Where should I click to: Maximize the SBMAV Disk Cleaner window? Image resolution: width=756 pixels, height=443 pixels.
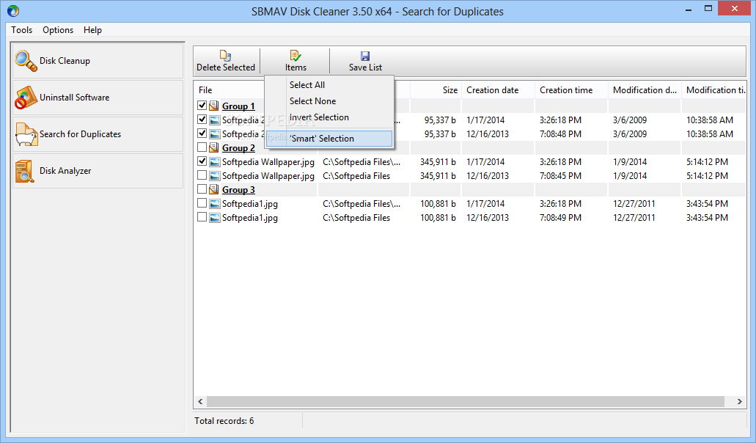(x=708, y=9)
